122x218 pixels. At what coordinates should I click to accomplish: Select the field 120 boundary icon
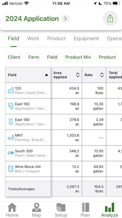coord(11,91)
